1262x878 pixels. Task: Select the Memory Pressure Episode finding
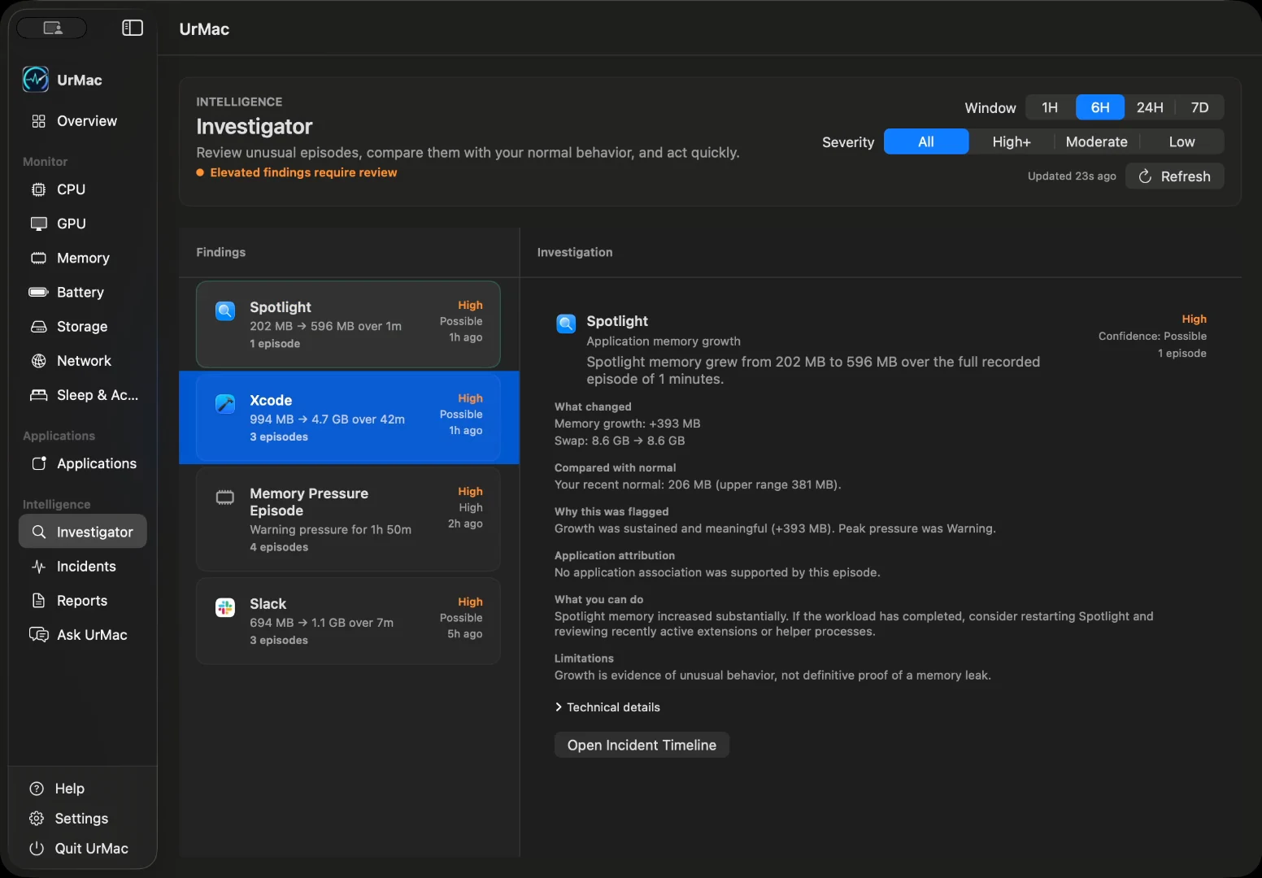[348, 519]
